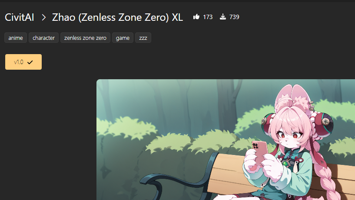The width and height of the screenshot is (355, 200).
Task: Choose the zenless zone zero tag
Action: (85, 38)
